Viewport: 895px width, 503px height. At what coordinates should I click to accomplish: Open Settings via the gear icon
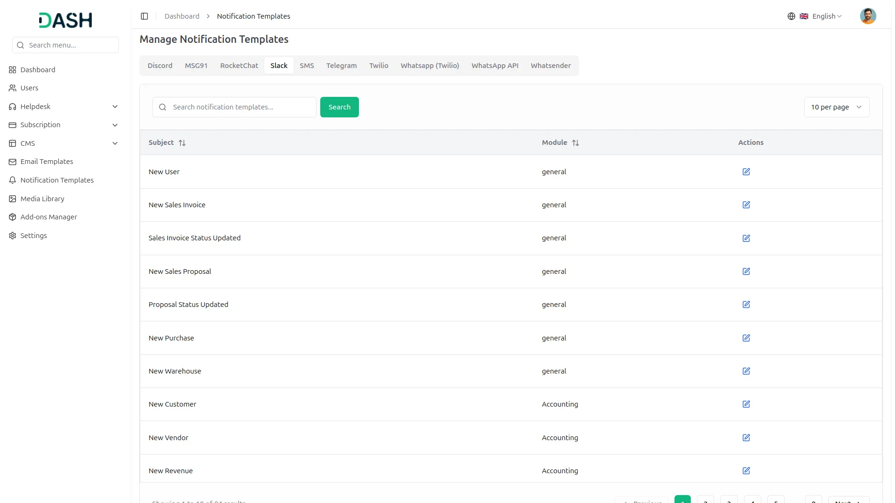12,236
